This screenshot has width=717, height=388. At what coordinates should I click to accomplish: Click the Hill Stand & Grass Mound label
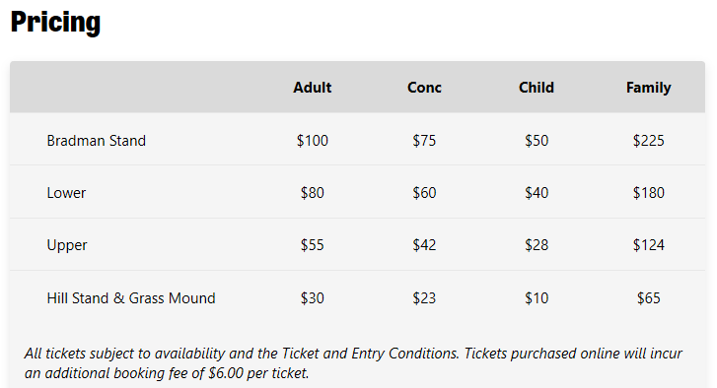pyautogui.click(x=131, y=298)
